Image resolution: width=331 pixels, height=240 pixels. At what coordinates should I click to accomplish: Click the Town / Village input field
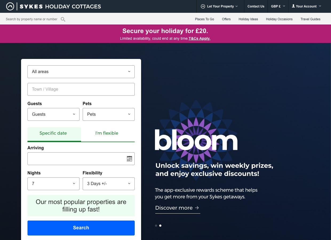(81, 89)
